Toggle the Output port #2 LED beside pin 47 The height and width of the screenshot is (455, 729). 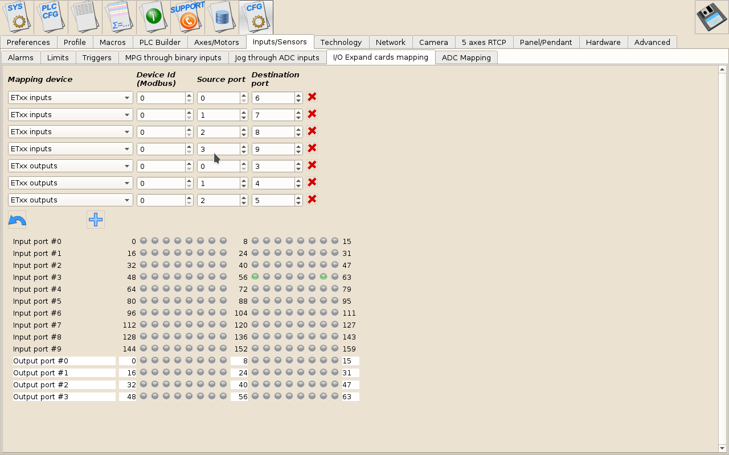pyautogui.click(x=335, y=384)
